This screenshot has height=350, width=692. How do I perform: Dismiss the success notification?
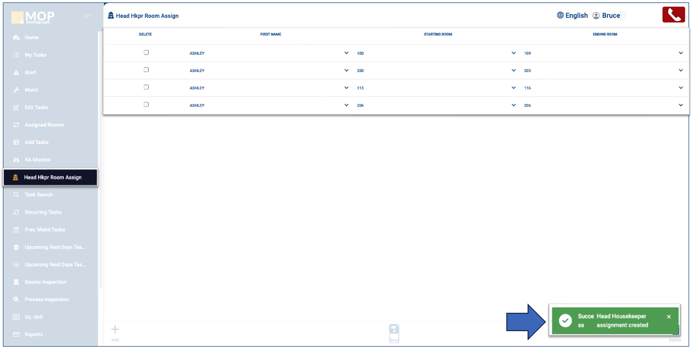[669, 317]
